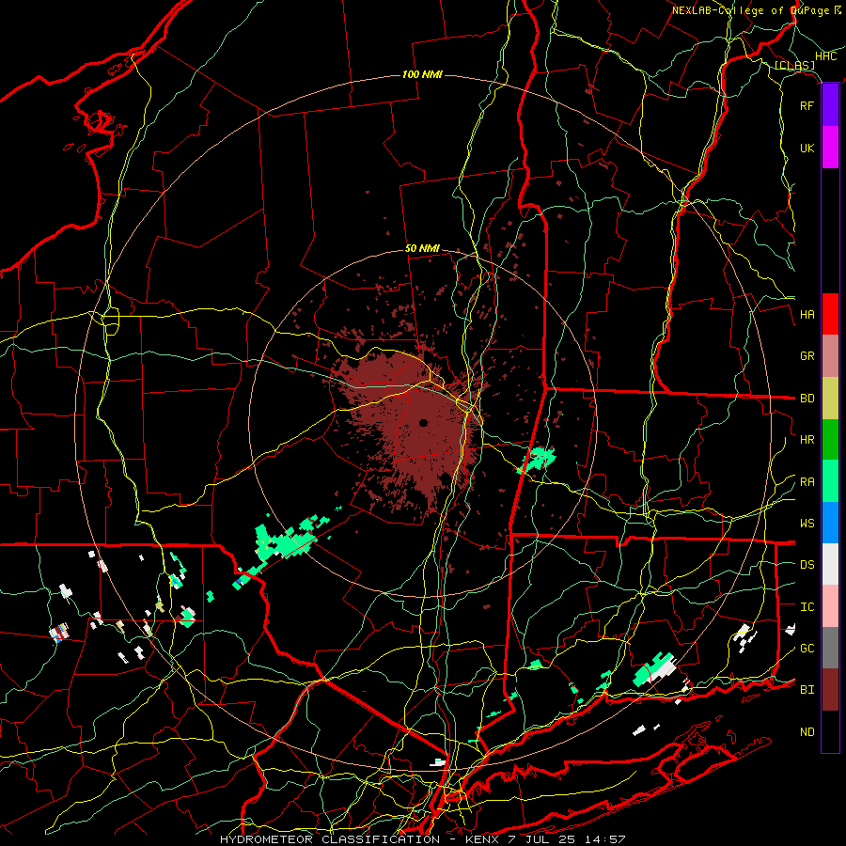
Task: Click the [CLAS] label
Action: point(794,66)
